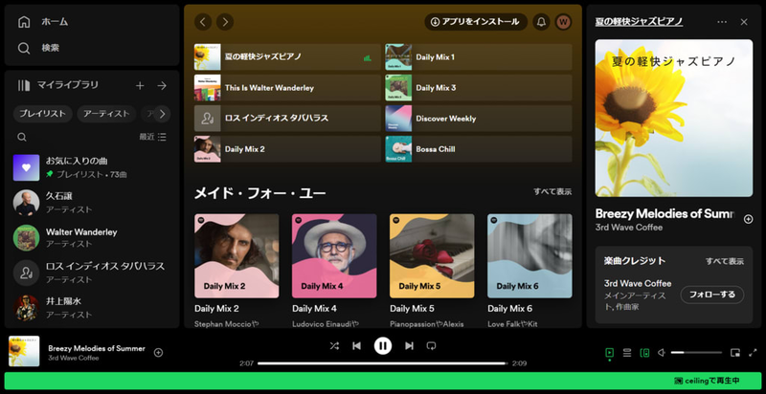Image resolution: width=766 pixels, height=394 pixels.
Task: Go back with the left chevron
Action: pos(203,22)
